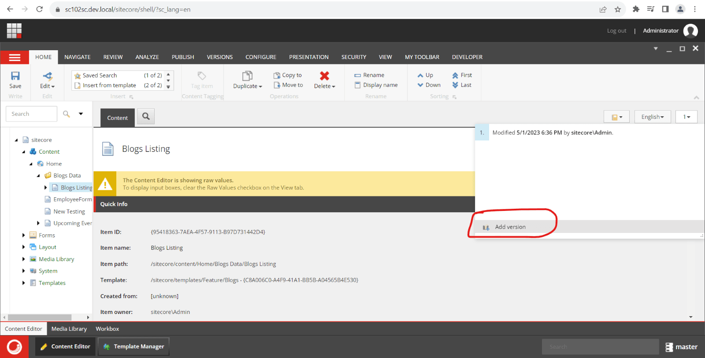
Task: Move item First in sorting
Action: click(x=462, y=75)
